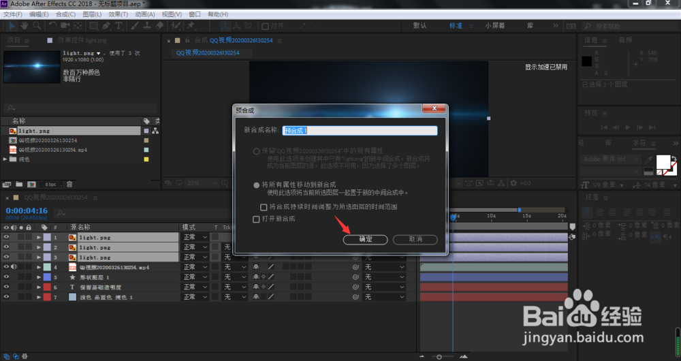Open parent dropdown for layer 7 solid
The width and height of the screenshot is (681, 361).
click(x=384, y=297)
